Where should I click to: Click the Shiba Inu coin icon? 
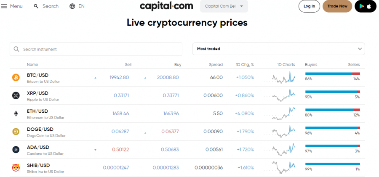pos(16,168)
